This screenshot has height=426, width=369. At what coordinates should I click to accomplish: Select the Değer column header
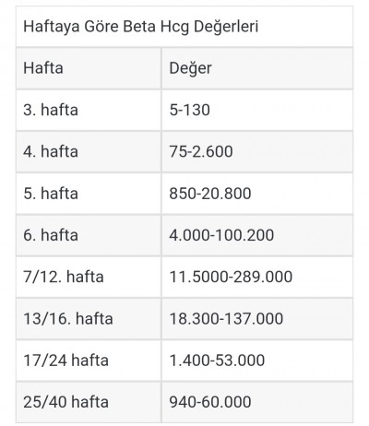point(190,68)
